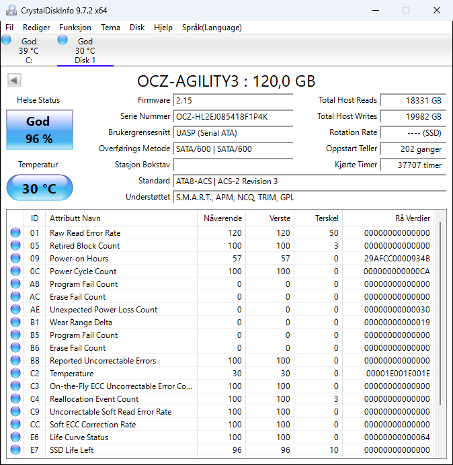Click the Firmware field showing 2.15
Image resolution: width=453 pixels, height=465 pixels.
point(233,101)
